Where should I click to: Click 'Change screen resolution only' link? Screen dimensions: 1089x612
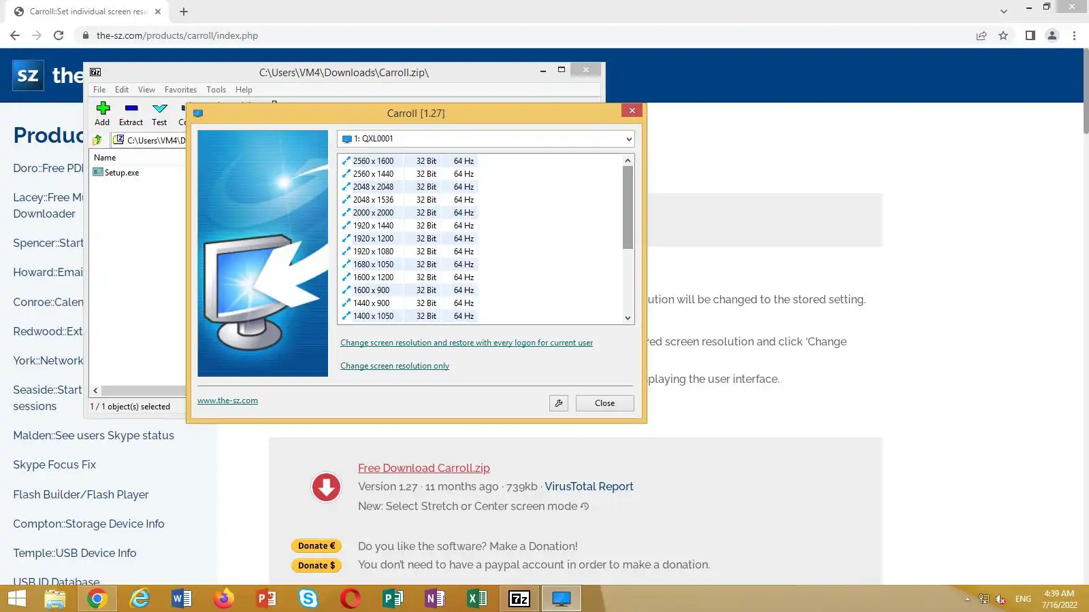click(395, 366)
